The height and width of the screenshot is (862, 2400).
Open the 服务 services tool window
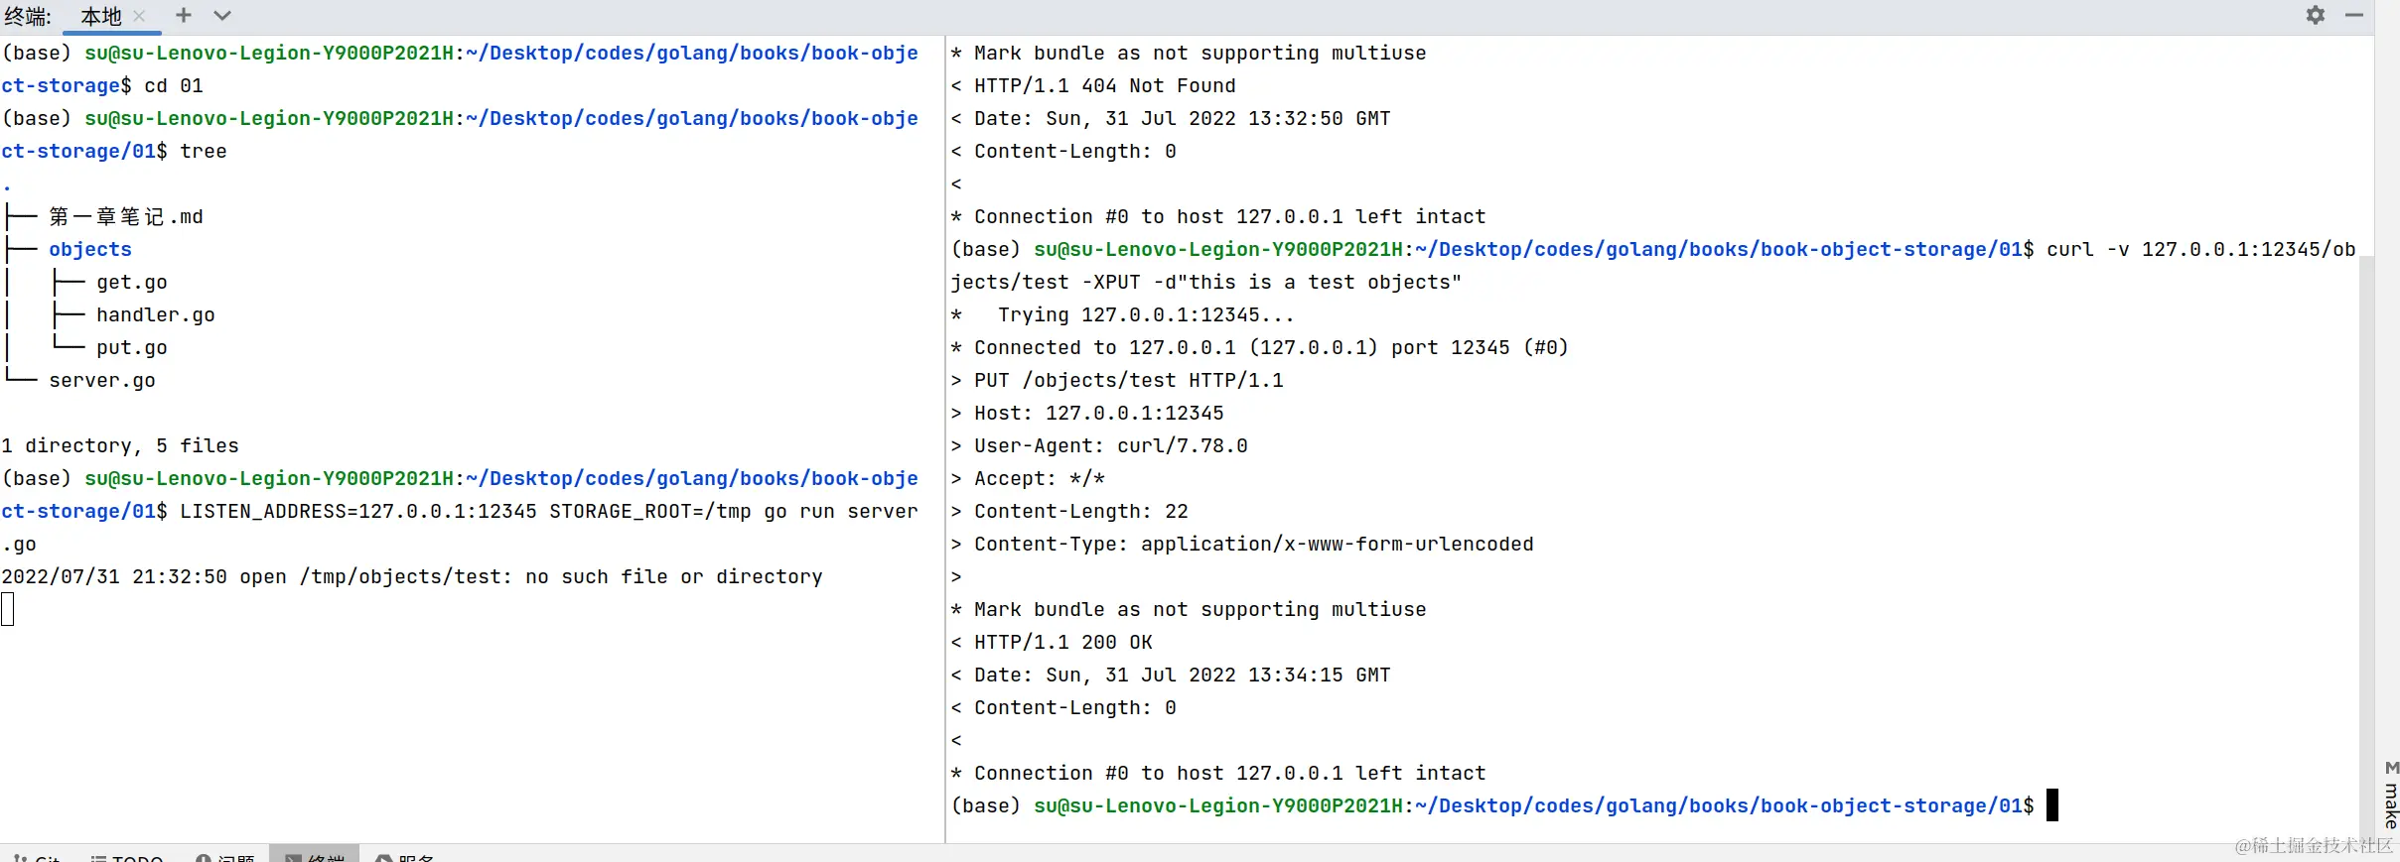(406, 857)
